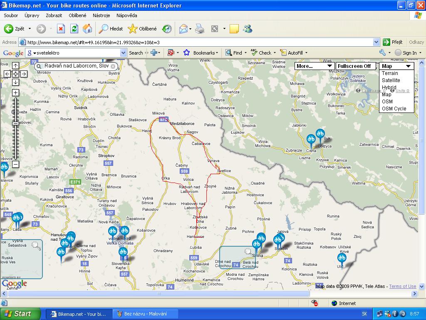Click the IE Home toolbar icon
Image resolution: width=426 pixels, height=320 pixels.
pyautogui.click(x=87, y=29)
